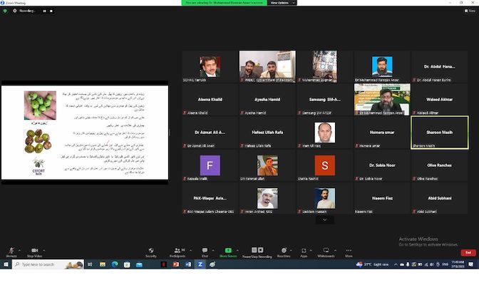
Task: Expand the View Options dropdown
Action: (279, 3)
